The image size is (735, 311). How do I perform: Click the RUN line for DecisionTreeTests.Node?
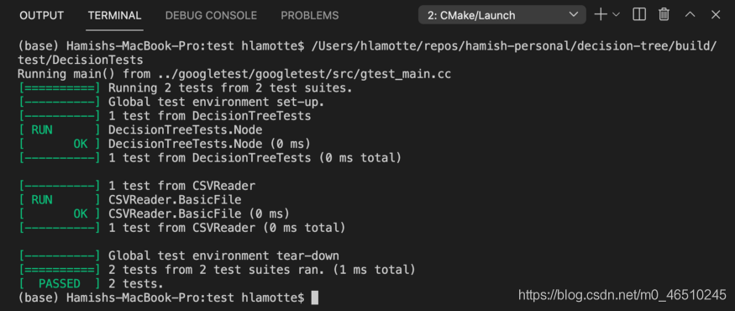pyautogui.click(x=140, y=130)
